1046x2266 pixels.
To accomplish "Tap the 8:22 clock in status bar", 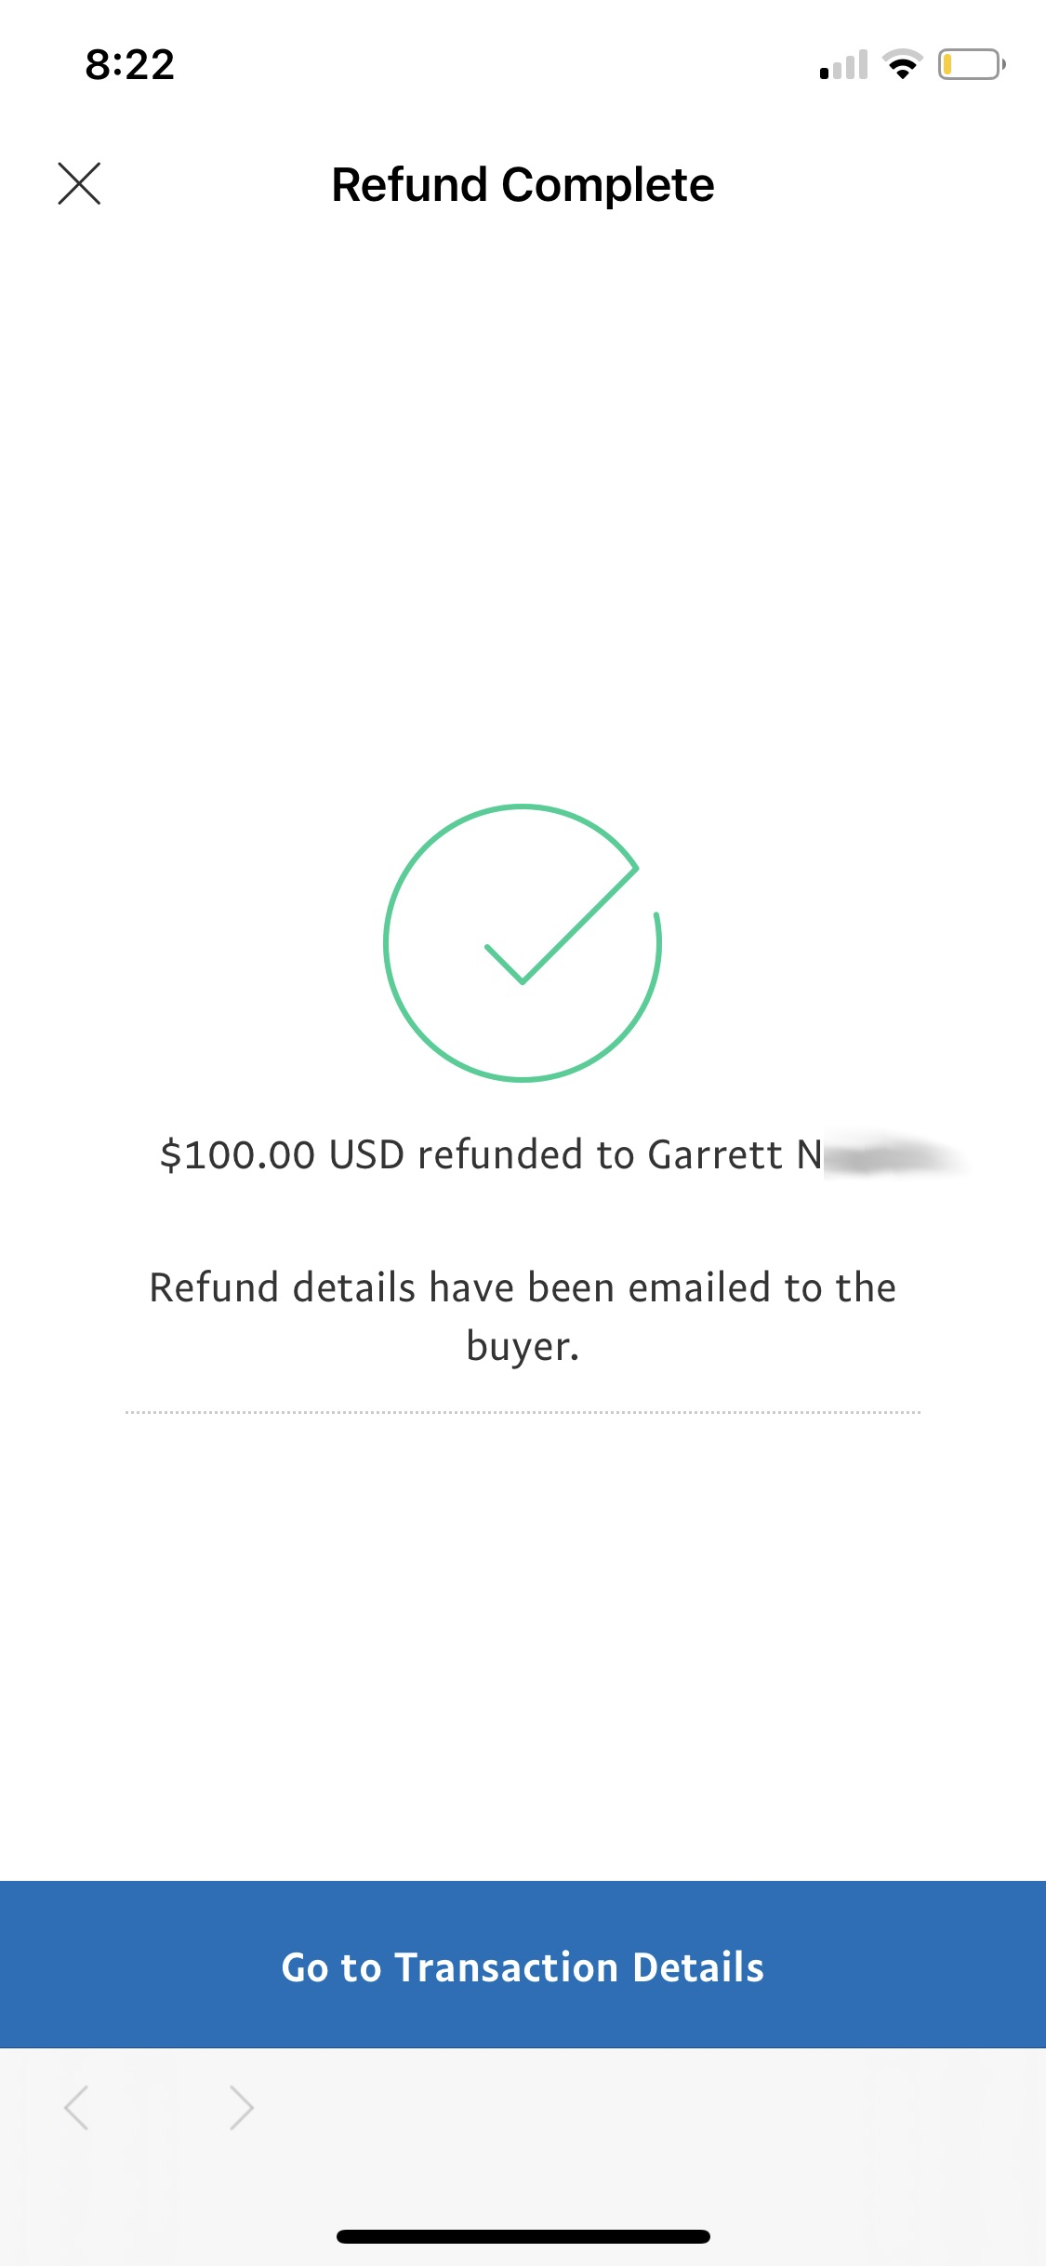I will [130, 64].
